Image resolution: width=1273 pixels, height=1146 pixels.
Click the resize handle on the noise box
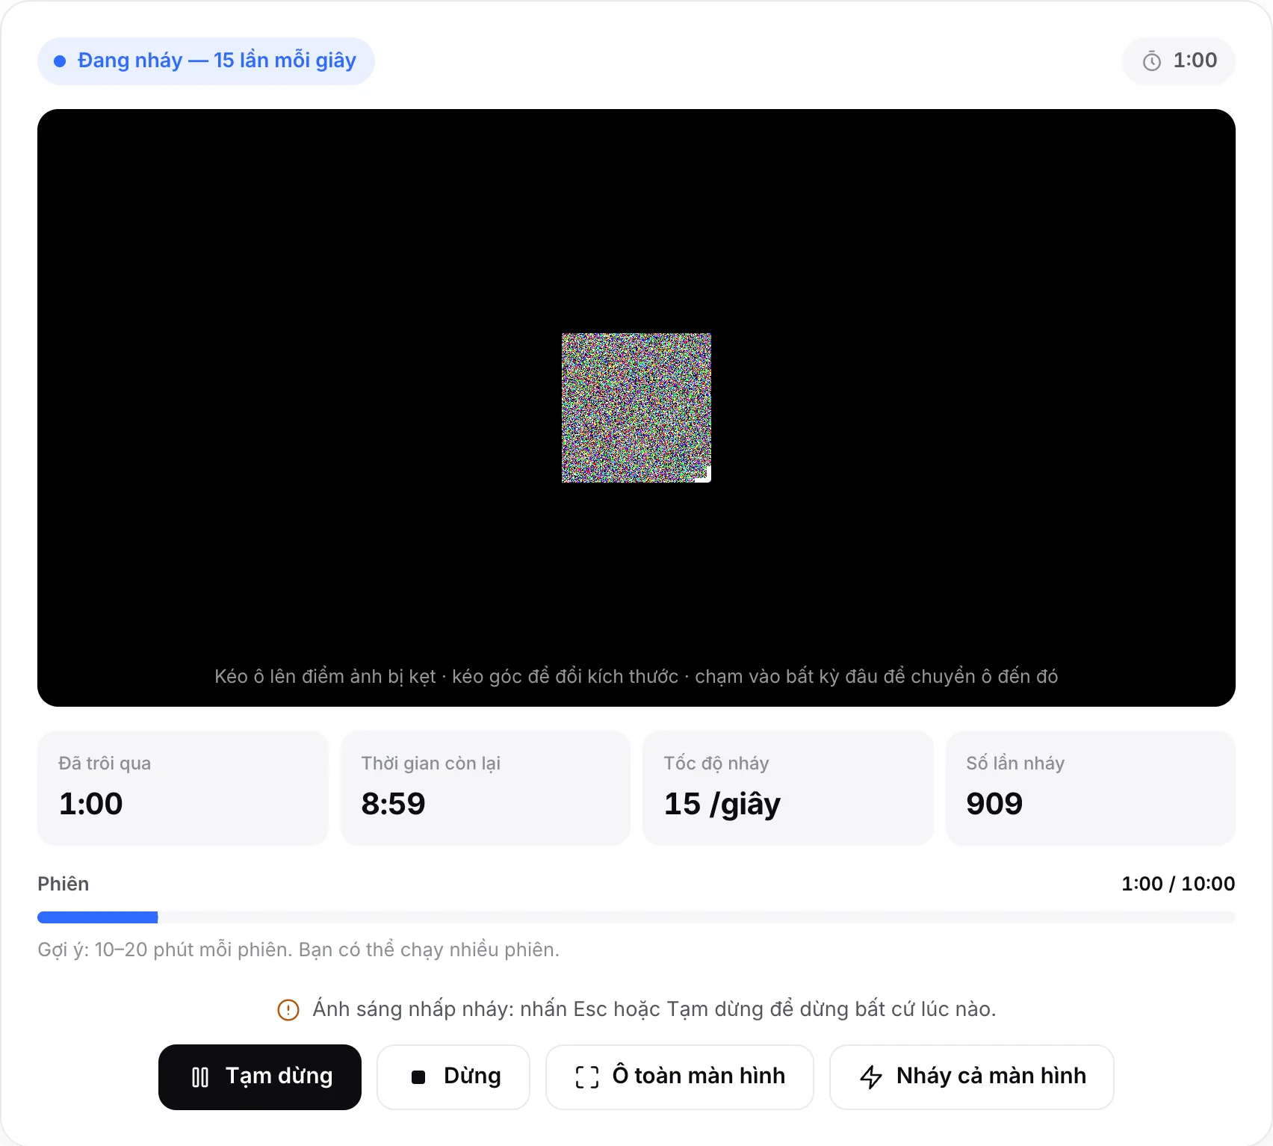(x=704, y=475)
